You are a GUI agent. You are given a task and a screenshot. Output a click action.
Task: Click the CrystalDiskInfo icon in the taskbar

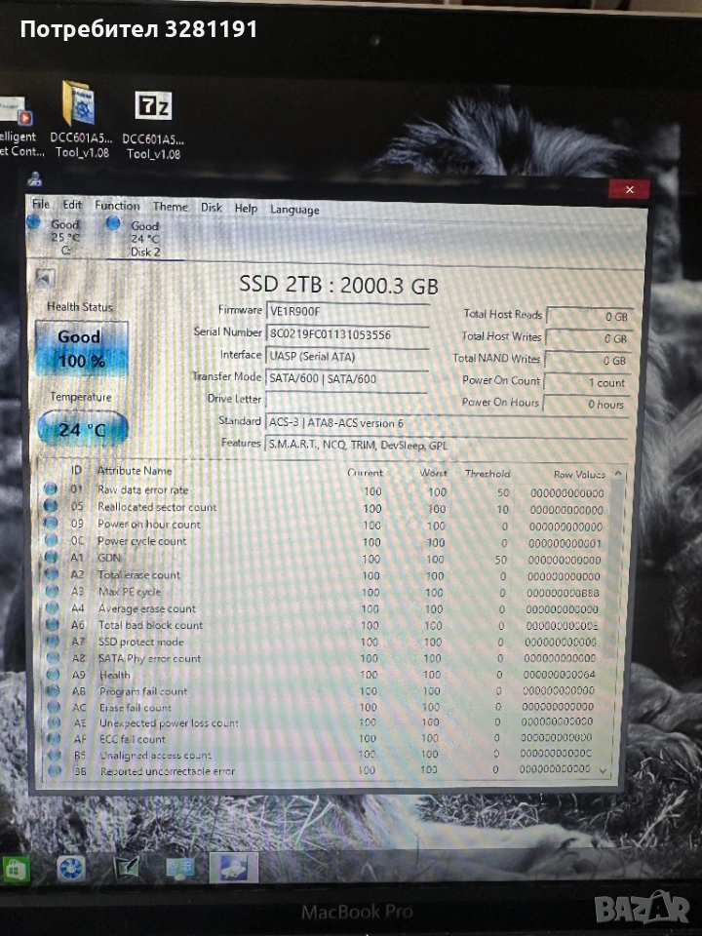233,867
